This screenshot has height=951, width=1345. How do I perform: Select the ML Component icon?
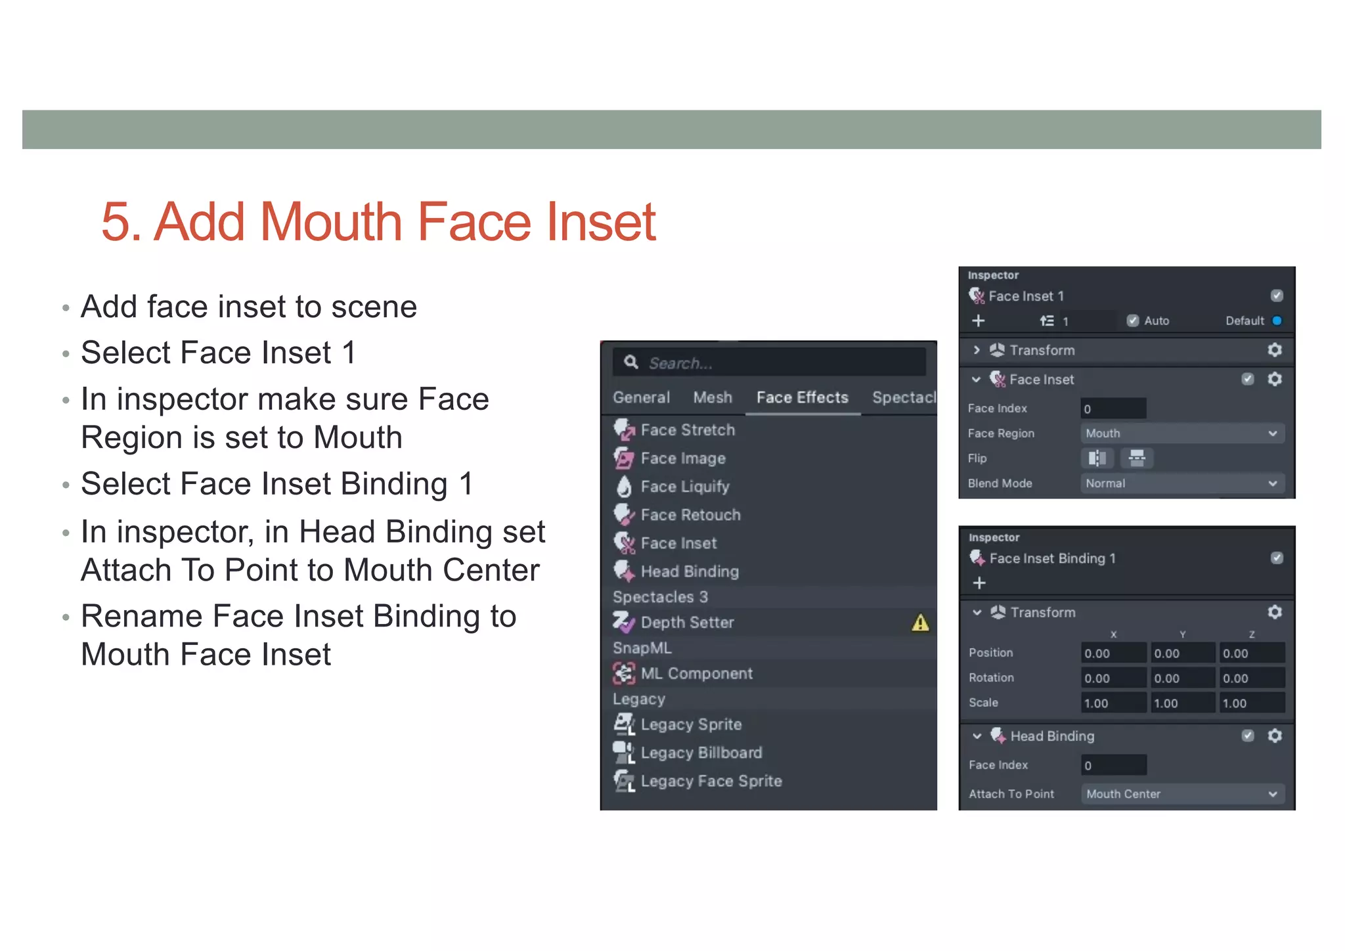(x=624, y=673)
